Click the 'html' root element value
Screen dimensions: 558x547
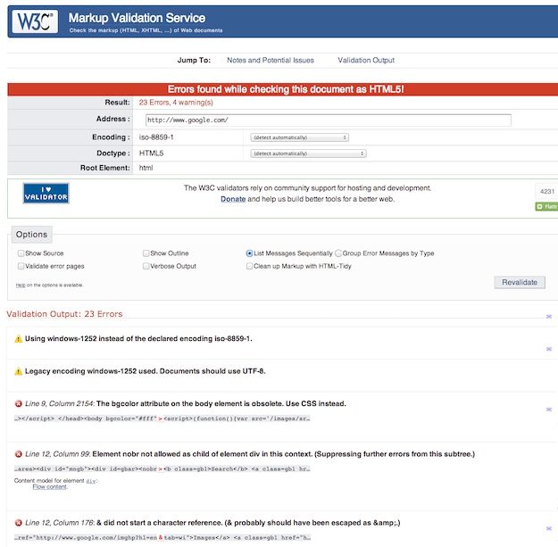click(146, 168)
